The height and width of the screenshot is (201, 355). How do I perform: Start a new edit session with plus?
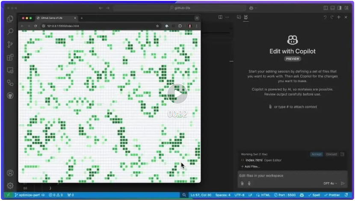tap(339, 17)
